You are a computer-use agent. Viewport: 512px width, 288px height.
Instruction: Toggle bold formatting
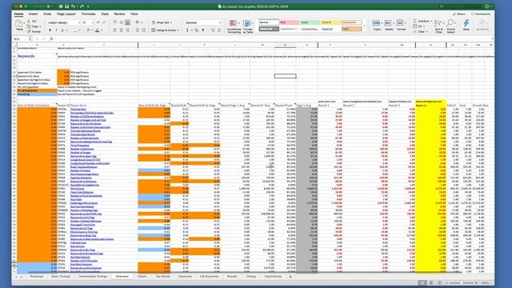pyautogui.click(x=50, y=30)
